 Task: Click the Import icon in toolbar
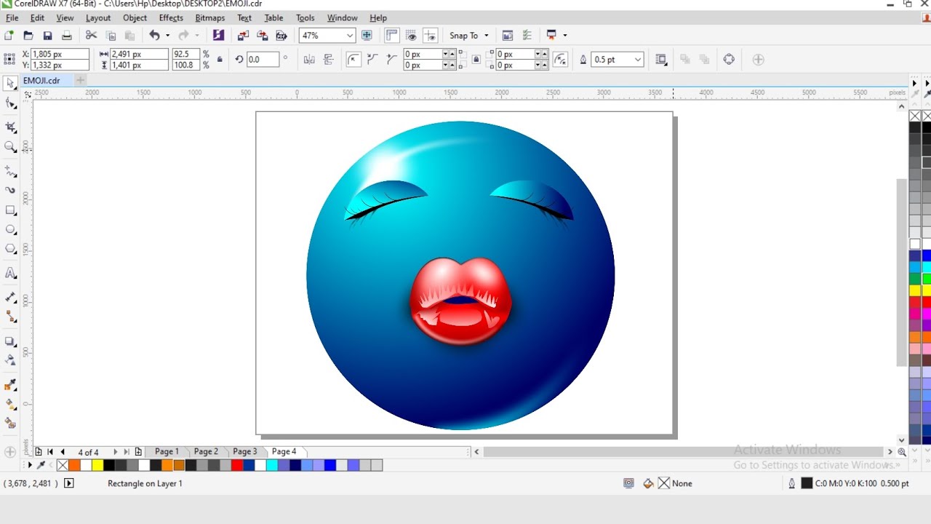point(243,35)
